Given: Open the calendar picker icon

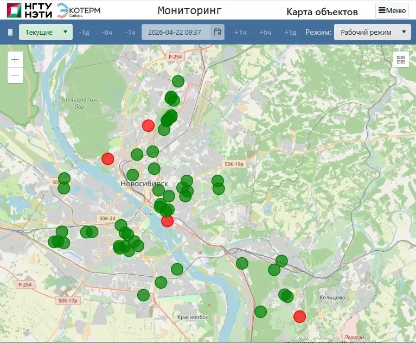Looking at the screenshot, I should click(217, 32).
